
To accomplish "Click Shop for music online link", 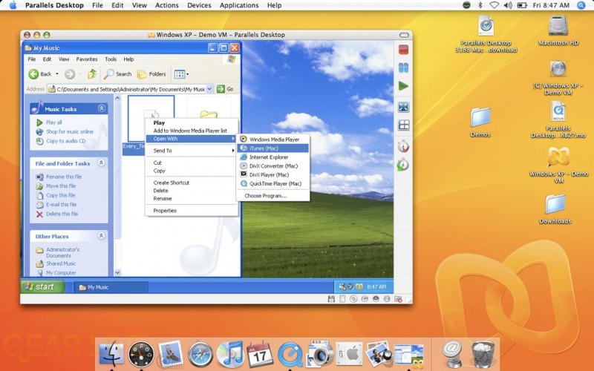I will pos(70,132).
